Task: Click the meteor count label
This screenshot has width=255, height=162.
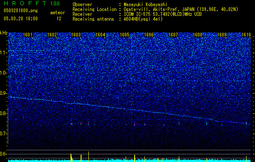Action: coord(58,13)
